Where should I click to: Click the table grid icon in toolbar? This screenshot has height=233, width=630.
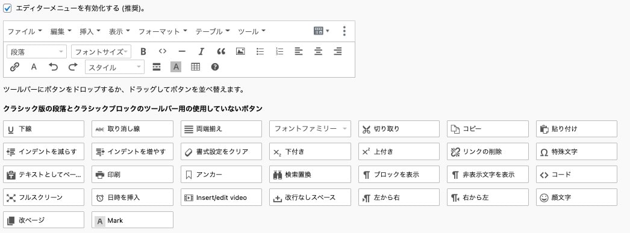click(x=195, y=67)
